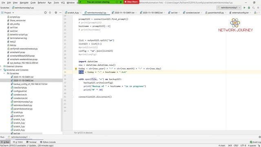Viewport: 261px width, 147px height.
Task: Start debugging with the bug icon
Action: pos(249,8)
